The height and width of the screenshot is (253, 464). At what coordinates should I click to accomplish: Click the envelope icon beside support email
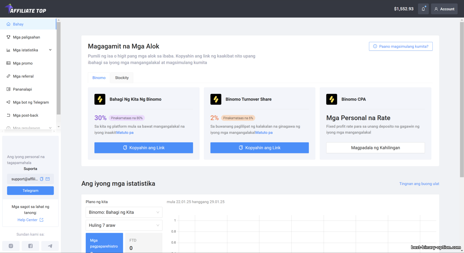tap(48, 179)
